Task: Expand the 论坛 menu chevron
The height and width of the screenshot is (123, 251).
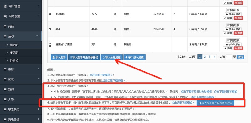Action: click(x=38, y=79)
